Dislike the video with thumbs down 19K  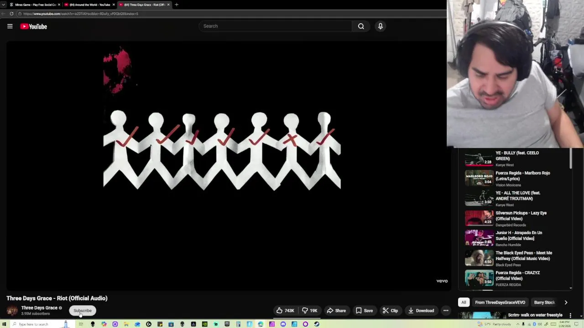[x=309, y=311]
